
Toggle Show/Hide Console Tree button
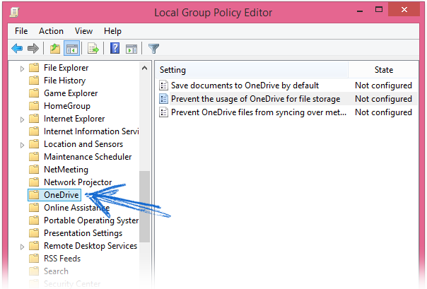pyautogui.click(x=72, y=49)
